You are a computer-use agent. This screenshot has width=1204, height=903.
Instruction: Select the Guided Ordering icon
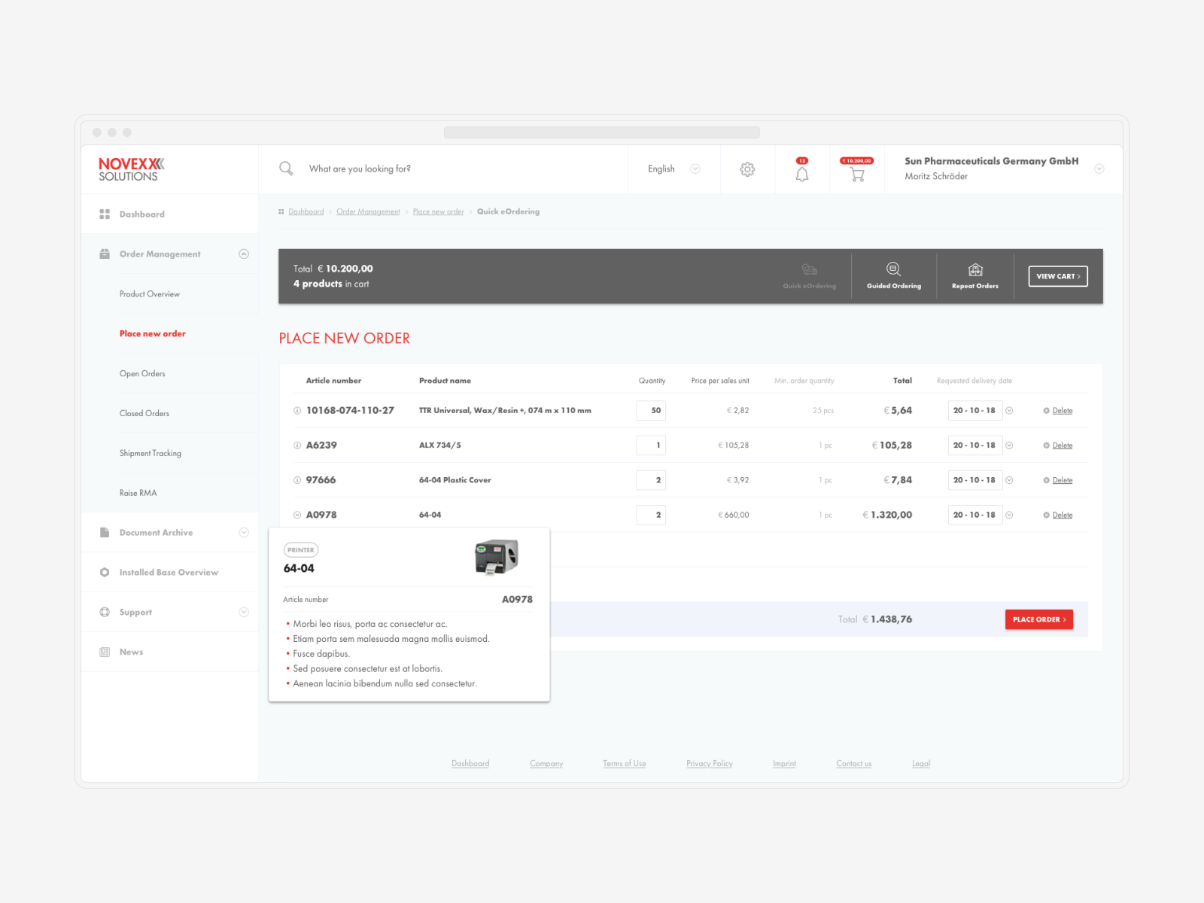point(893,269)
